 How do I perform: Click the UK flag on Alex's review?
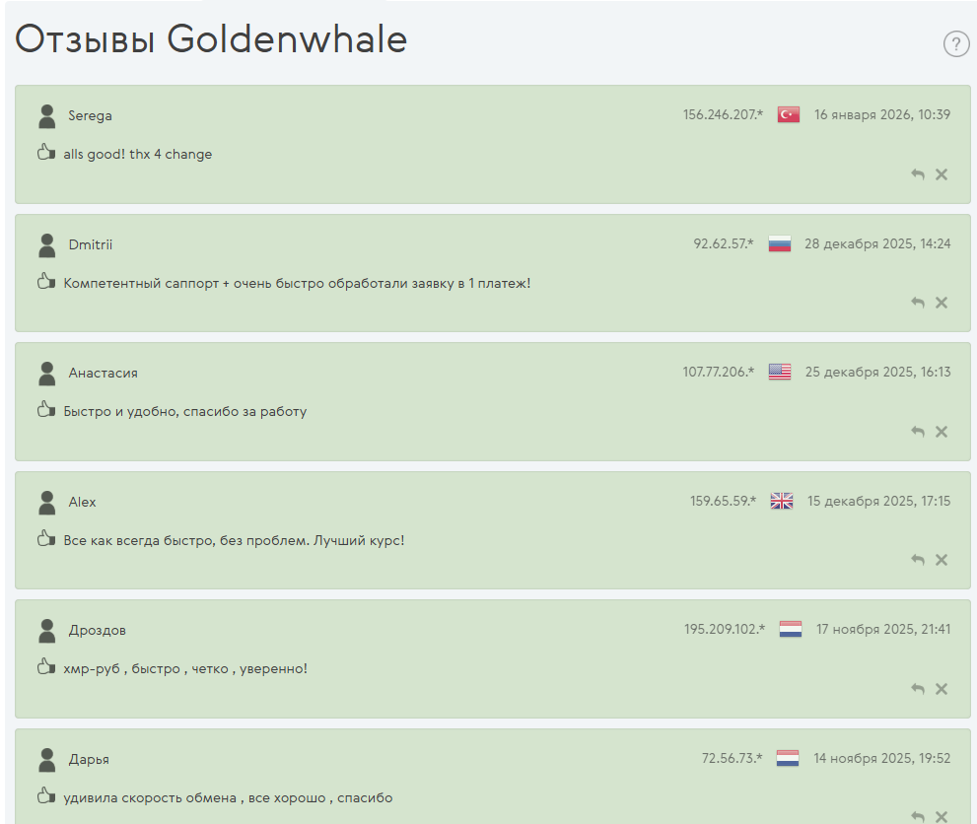(x=781, y=500)
